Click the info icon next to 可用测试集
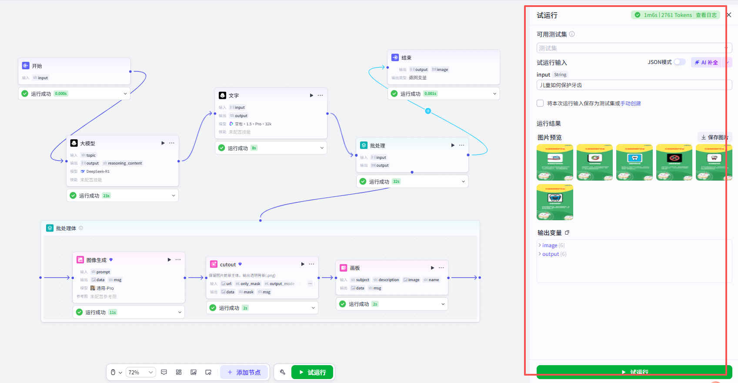 coord(572,34)
